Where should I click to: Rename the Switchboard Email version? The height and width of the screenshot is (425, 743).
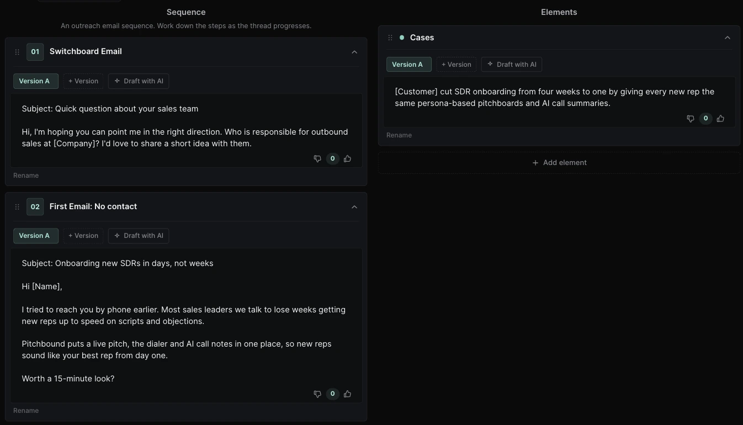tap(26, 176)
